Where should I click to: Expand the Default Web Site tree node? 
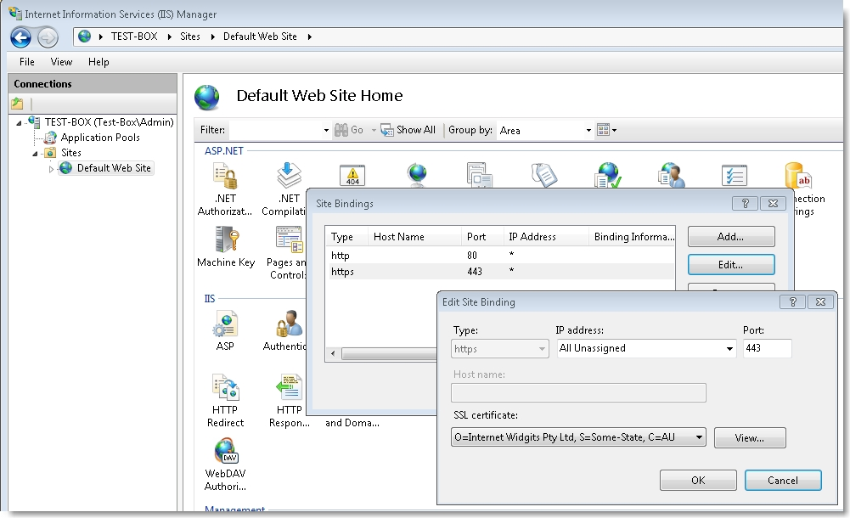pos(51,169)
